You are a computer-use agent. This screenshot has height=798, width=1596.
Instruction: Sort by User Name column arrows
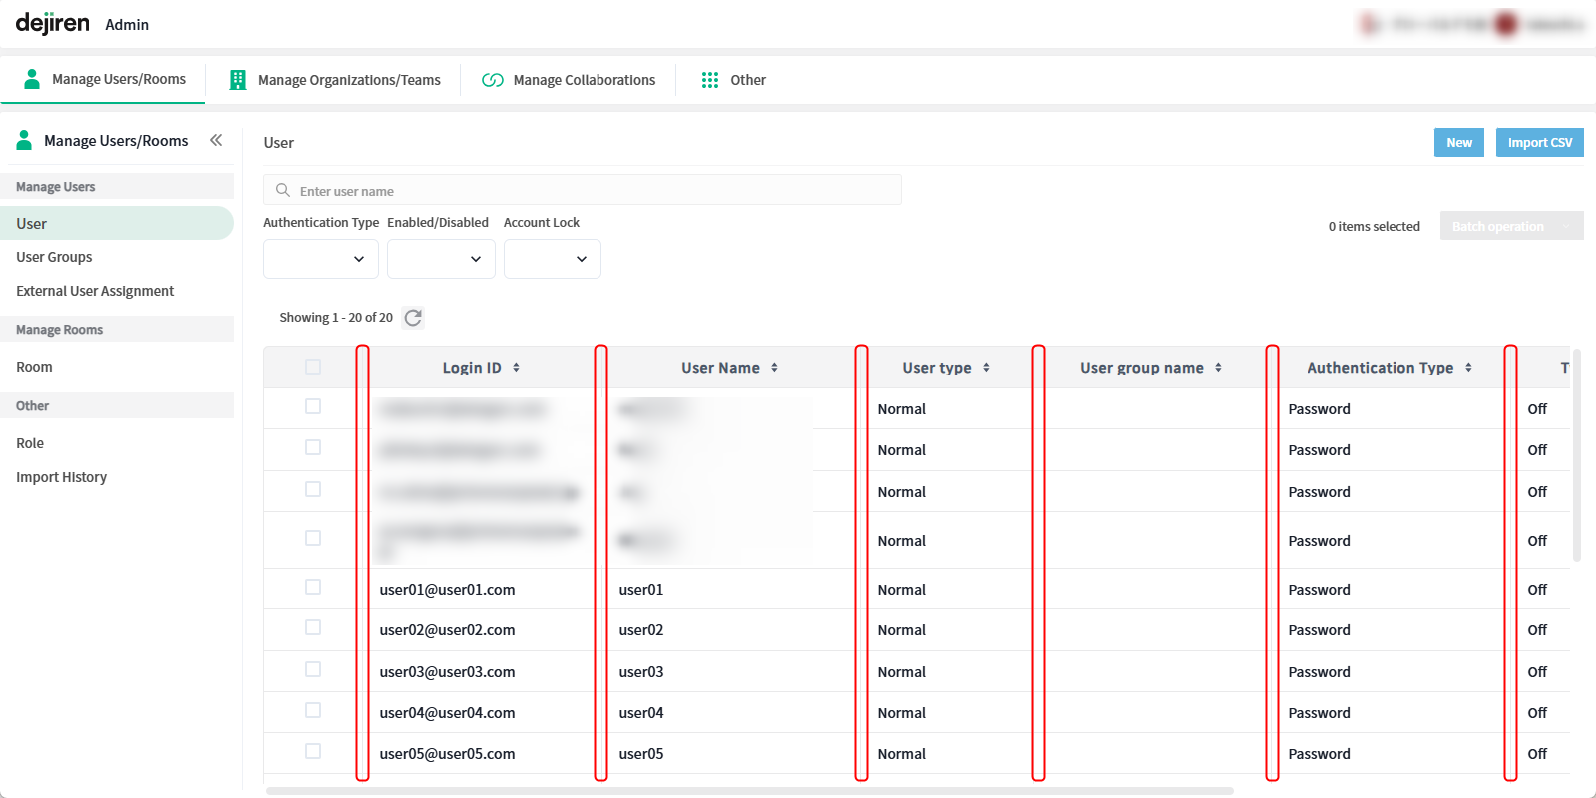pos(774,368)
